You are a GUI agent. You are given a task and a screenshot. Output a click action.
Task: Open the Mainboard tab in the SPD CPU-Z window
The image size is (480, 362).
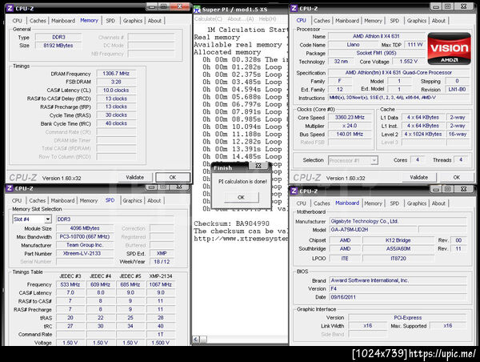point(62,200)
